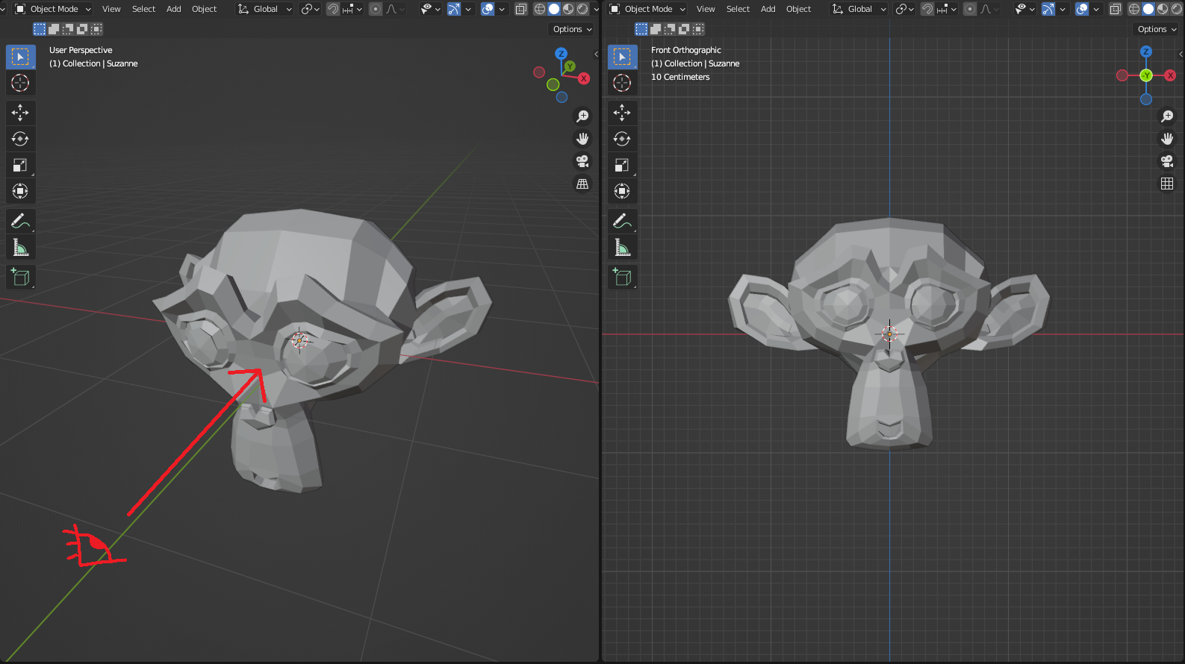Click zoom magnifier in Front Orthographic viewport
This screenshot has width=1185, height=664.
(1167, 116)
